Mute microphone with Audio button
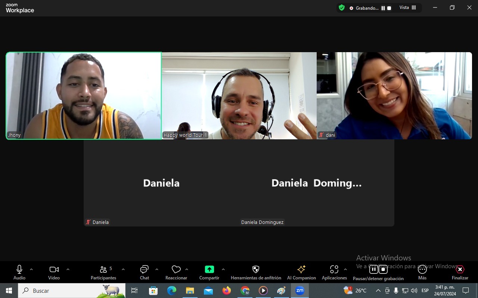Viewport: 478px width, 298px height. (19, 272)
